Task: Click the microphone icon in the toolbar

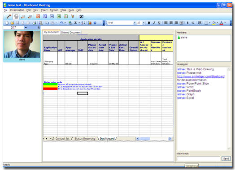Action: [x=9, y=16]
